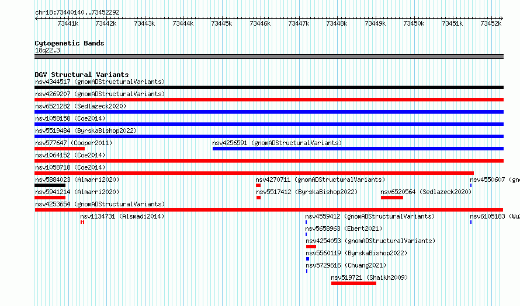The image size is (520, 306).
Task: Click the small red nsv4270711 marker
Action: 258,185
